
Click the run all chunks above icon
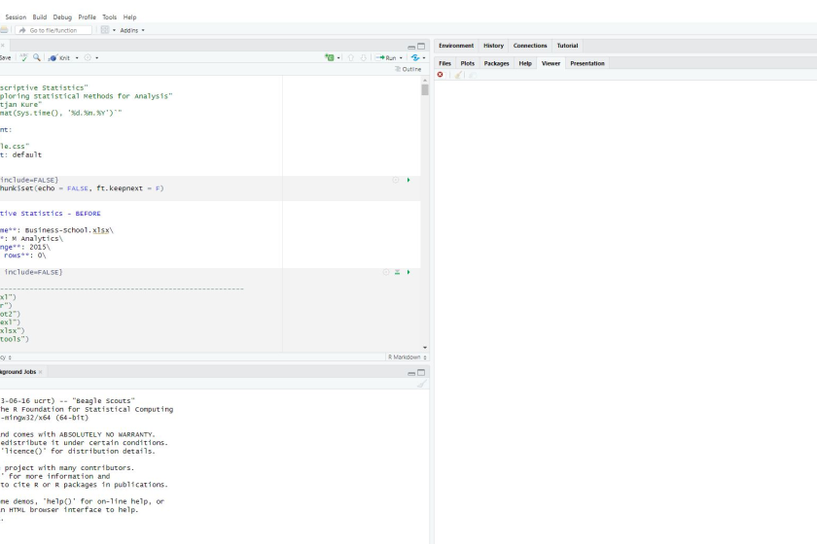[398, 272]
